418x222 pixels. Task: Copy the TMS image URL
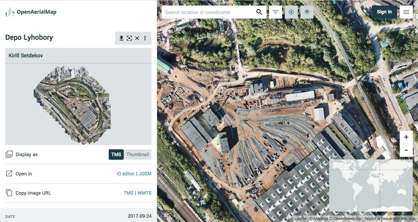pyautogui.click(x=129, y=193)
